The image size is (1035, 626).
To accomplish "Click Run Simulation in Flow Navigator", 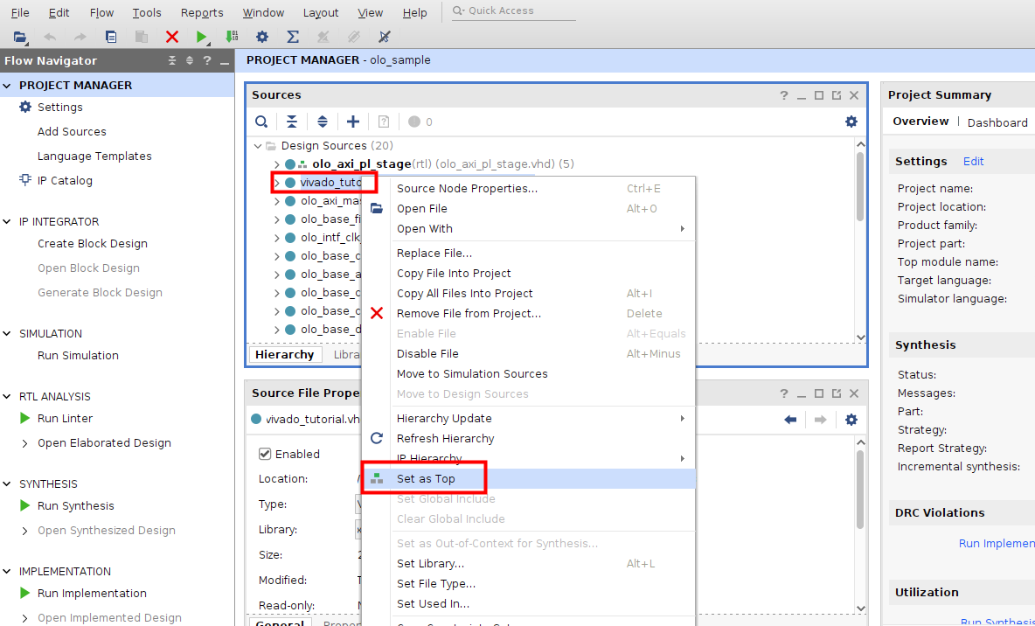I will point(78,355).
